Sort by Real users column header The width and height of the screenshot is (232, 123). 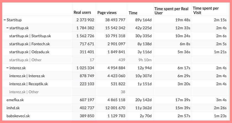(x=82, y=12)
